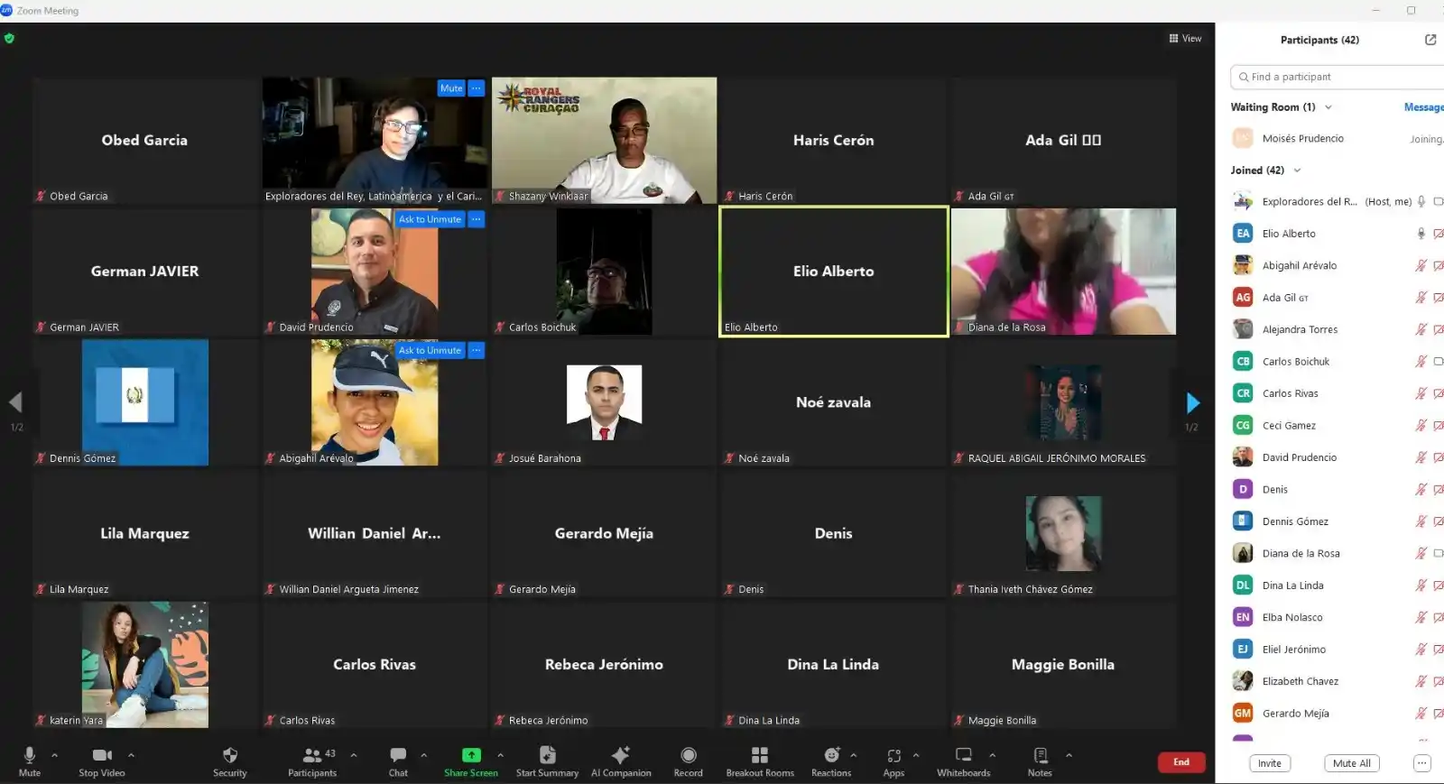1444x784 pixels.
Task: Collapse the Joined (42) list chevron
Action: coord(1298,171)
